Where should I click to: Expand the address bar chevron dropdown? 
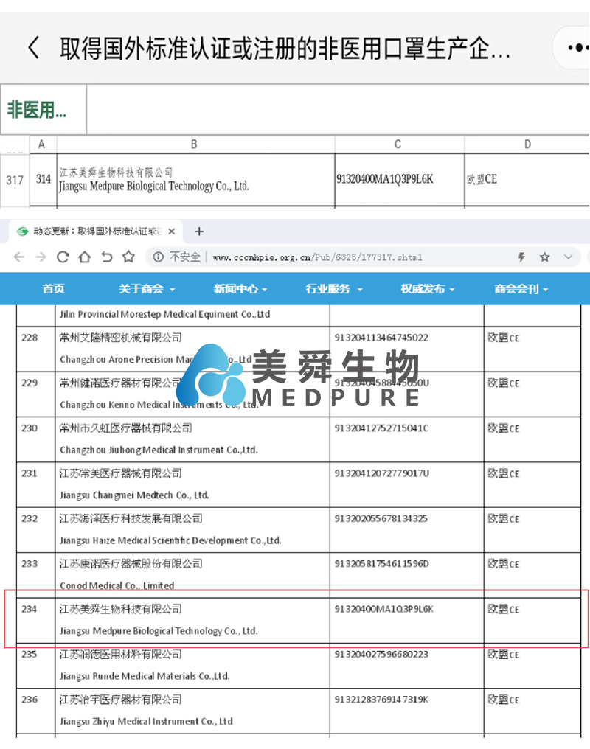568,257
